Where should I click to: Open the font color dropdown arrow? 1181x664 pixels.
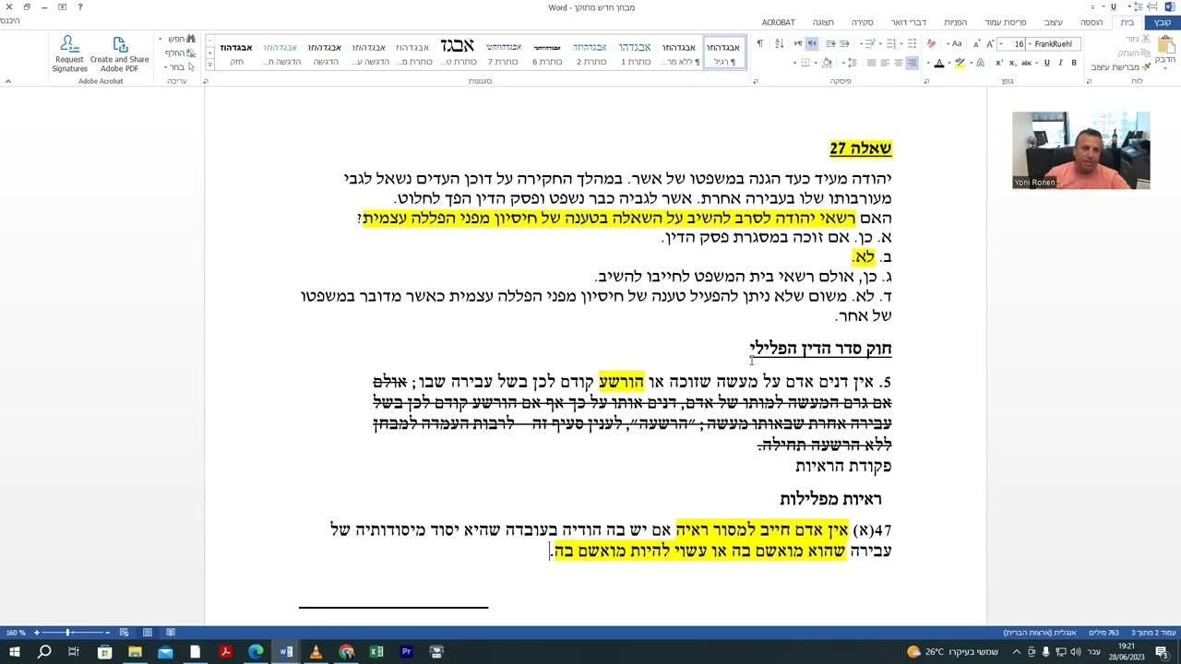click(x=928, y=63)
